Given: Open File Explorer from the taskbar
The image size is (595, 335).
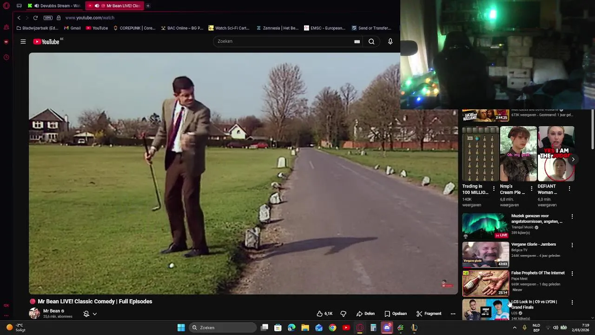Looking at the screenshot, I should click(305, 328).
